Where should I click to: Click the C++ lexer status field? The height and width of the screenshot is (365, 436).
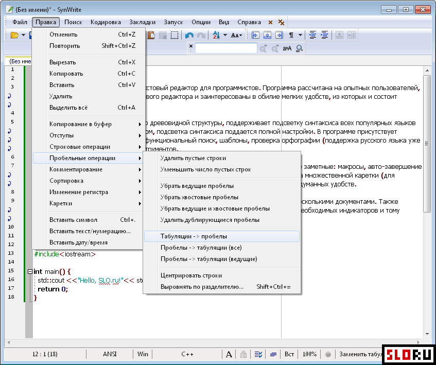coord(187,354)
